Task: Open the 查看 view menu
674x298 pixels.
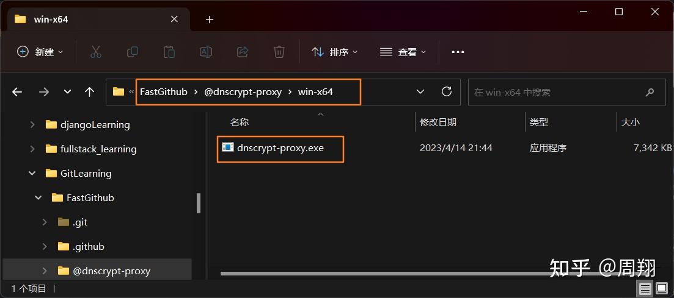Action: click(x=403, y=52)
